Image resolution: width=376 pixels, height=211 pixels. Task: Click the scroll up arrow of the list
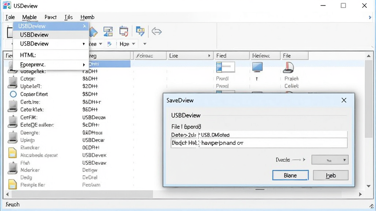click(x=369, y=56)
